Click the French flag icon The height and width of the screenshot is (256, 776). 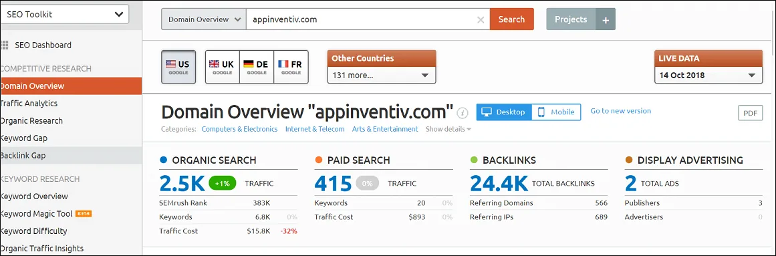click(x=283, y=64)
